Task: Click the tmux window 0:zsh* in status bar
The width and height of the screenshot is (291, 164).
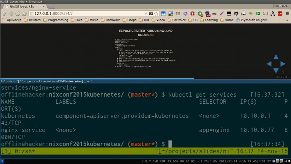Action: tap(25, 151)
